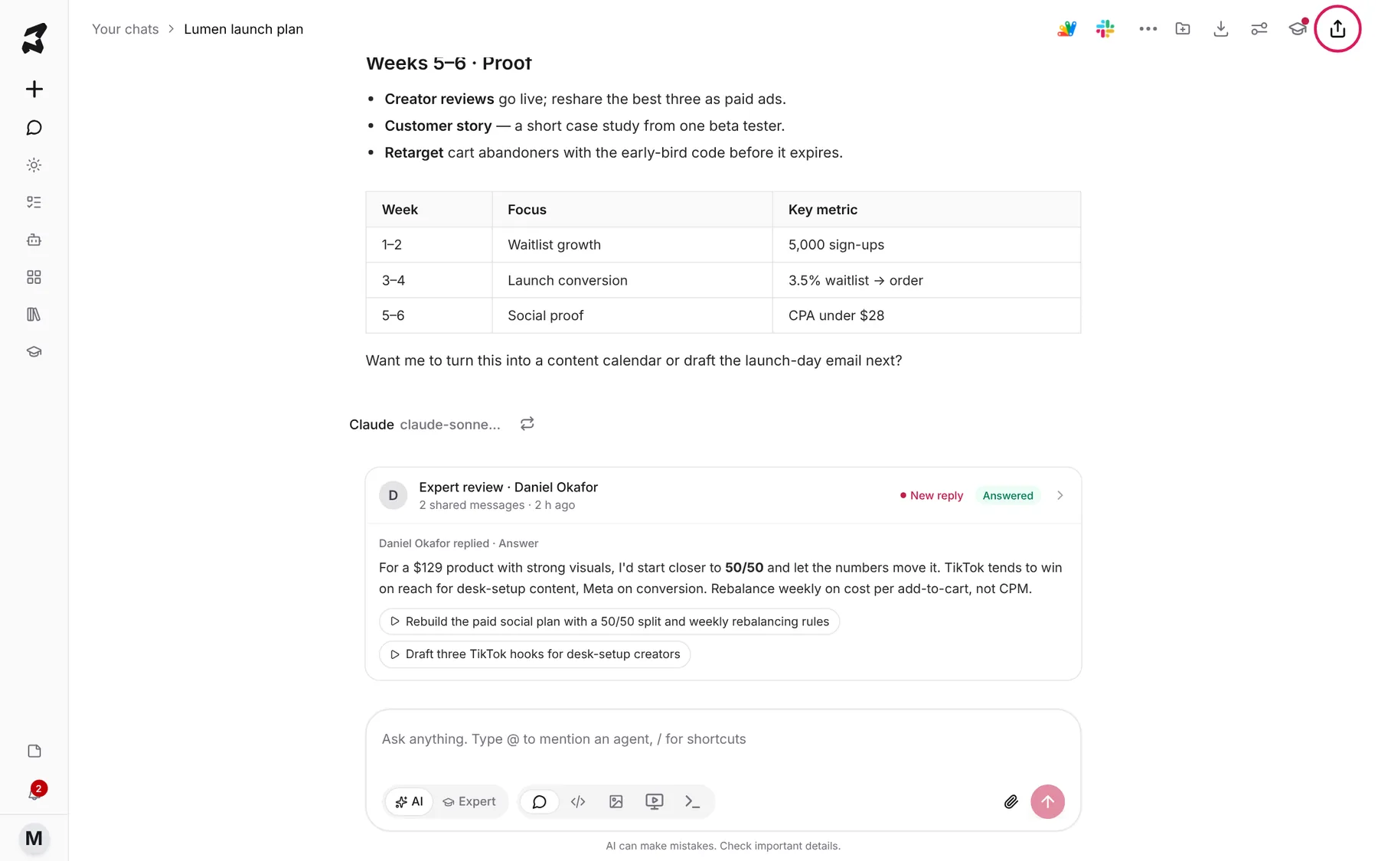
Task: Send message with pink arrow button
Action: click(1047, 802)
